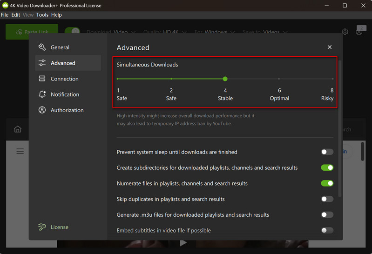Open the View menu

coord(28,15)
